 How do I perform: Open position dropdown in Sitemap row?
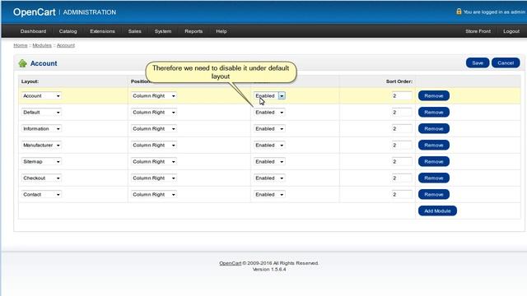coord(154,161)
